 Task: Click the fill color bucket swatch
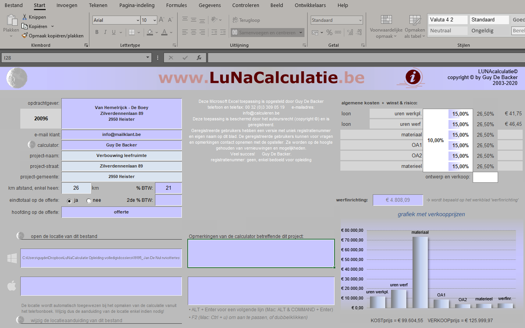150,32
